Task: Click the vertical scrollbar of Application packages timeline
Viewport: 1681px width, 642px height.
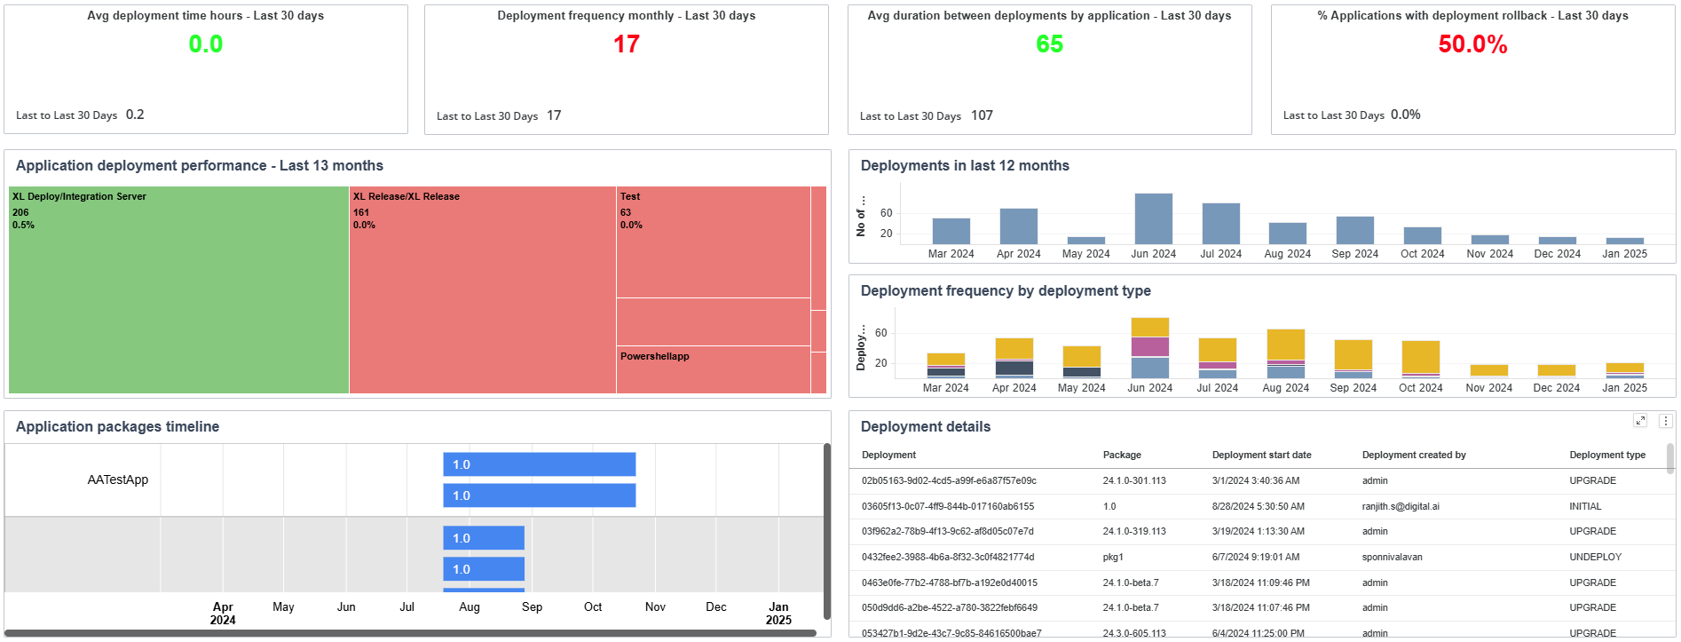Action: pyautogui.click(x=827, y=531)
